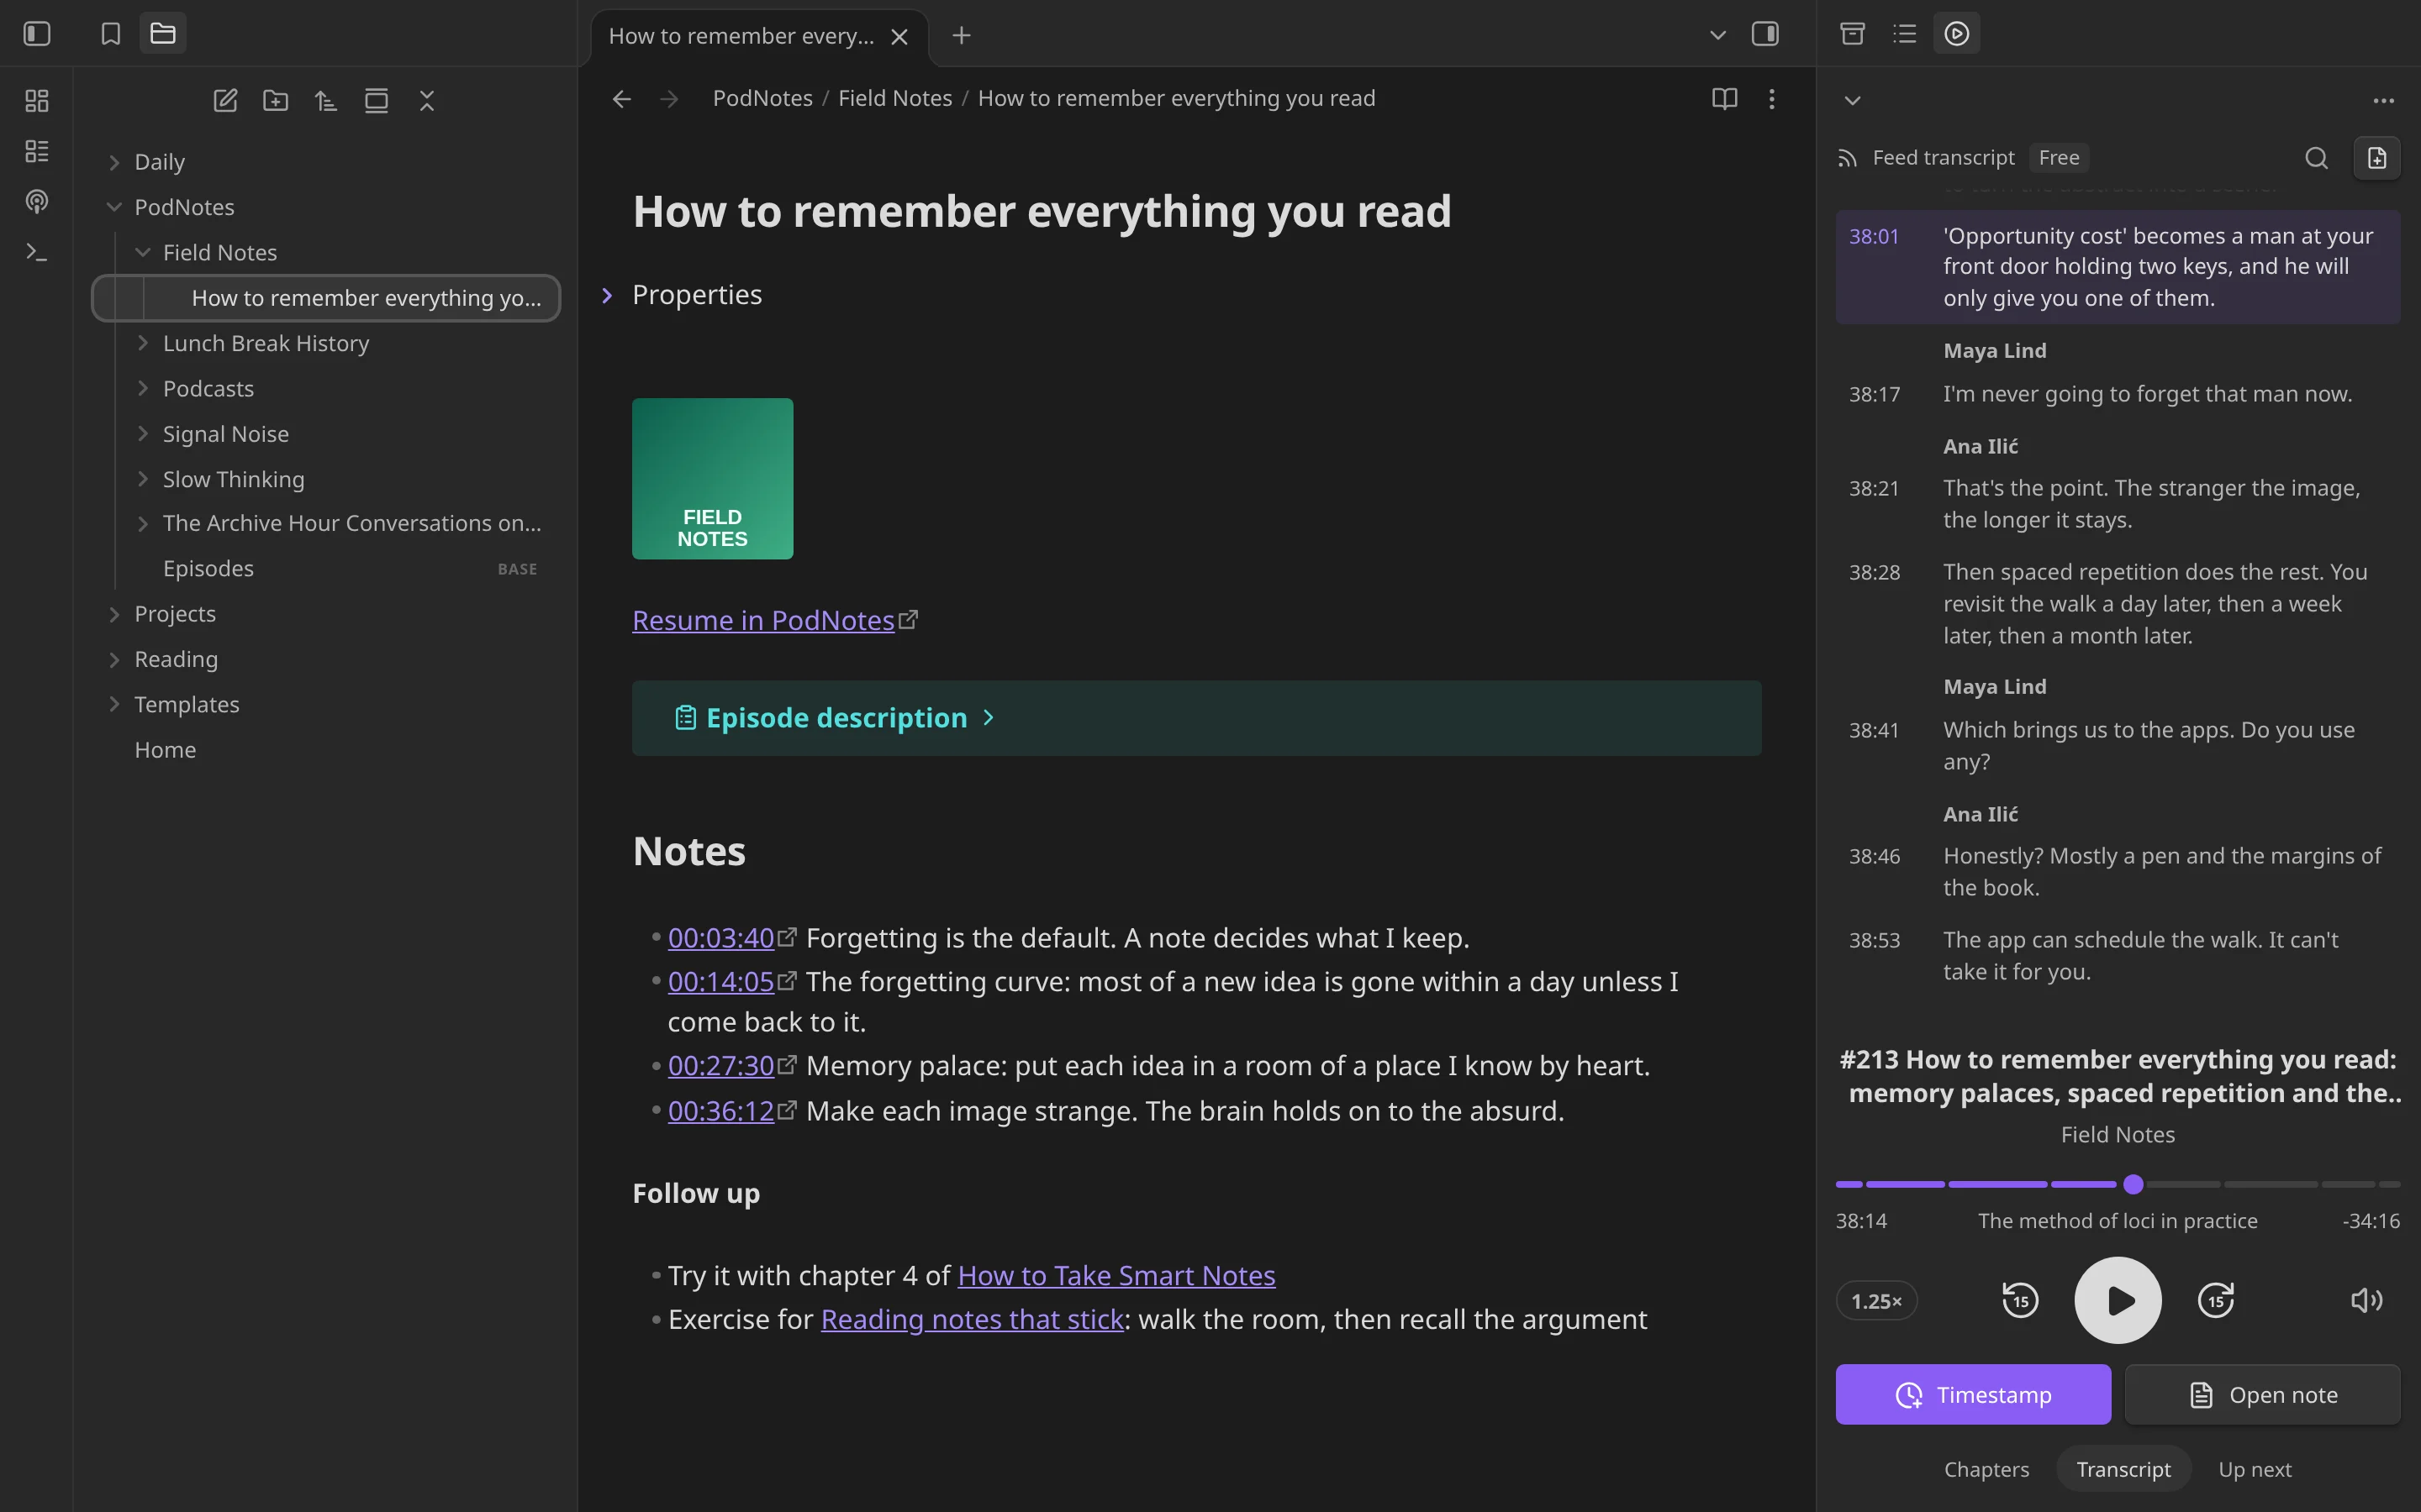Expand the Projects folder
2421x1512 pixels.
click(x=325, y=613)
